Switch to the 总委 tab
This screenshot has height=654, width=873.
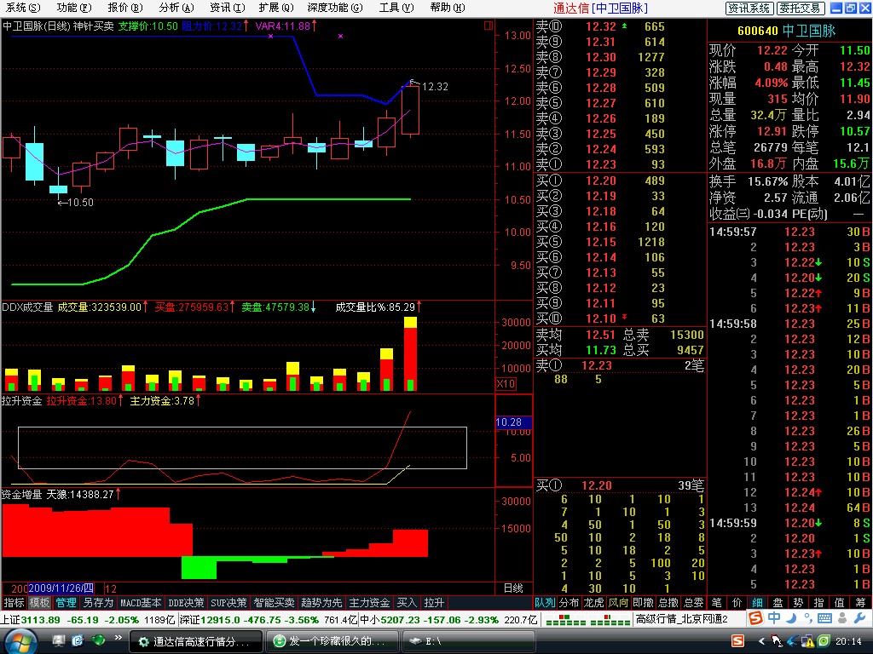click(x=693, y=603)
